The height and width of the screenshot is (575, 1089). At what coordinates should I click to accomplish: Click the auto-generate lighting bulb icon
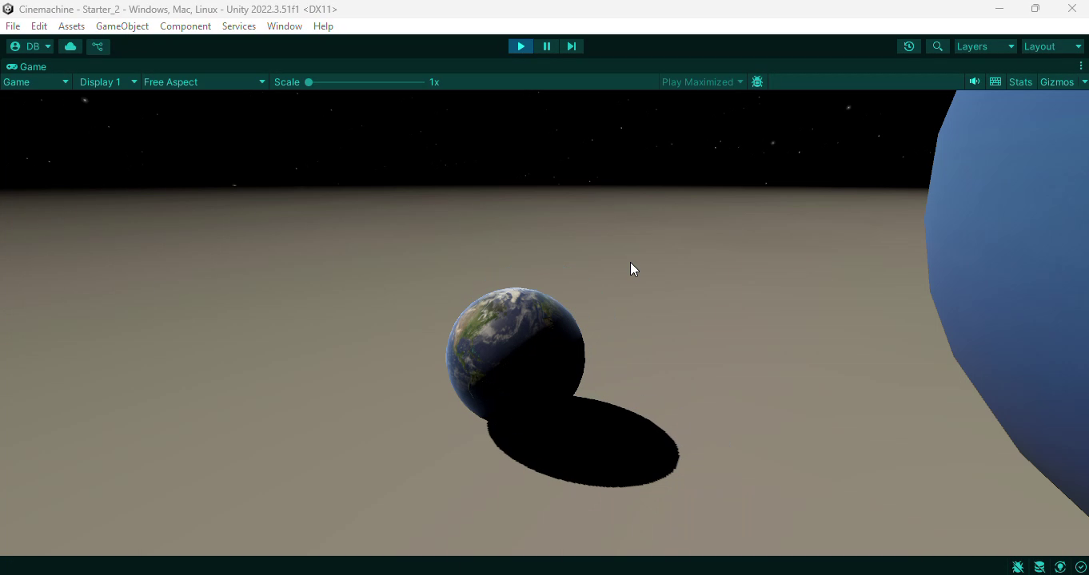coord(1060,567)
